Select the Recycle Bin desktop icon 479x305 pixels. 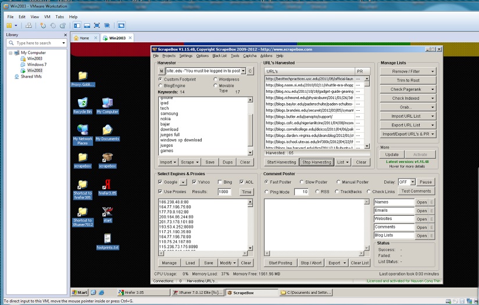pos(83,106)
